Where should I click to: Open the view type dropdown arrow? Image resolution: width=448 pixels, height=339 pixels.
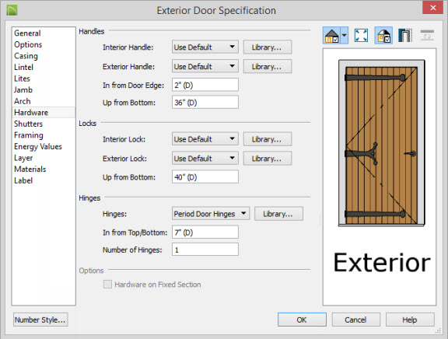(345, 36)
